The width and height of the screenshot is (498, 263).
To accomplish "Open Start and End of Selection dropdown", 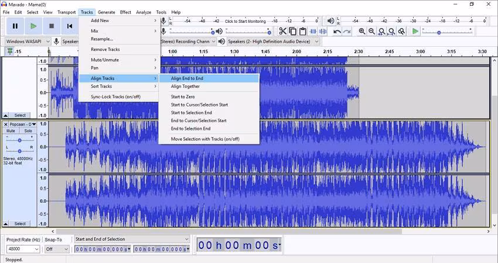I will click(x=132, y=239).
